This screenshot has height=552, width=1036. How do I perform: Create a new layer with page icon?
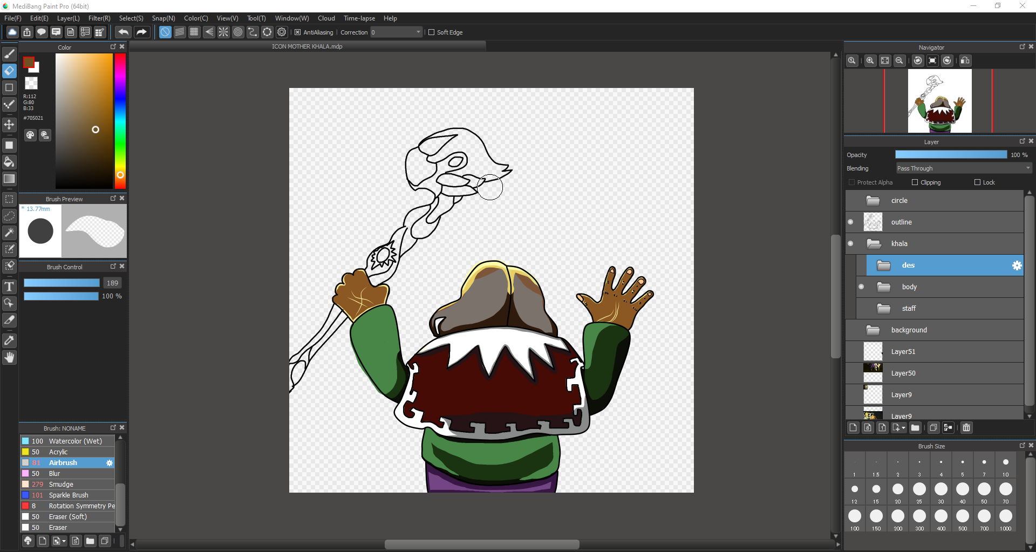(x=853, y=428)
